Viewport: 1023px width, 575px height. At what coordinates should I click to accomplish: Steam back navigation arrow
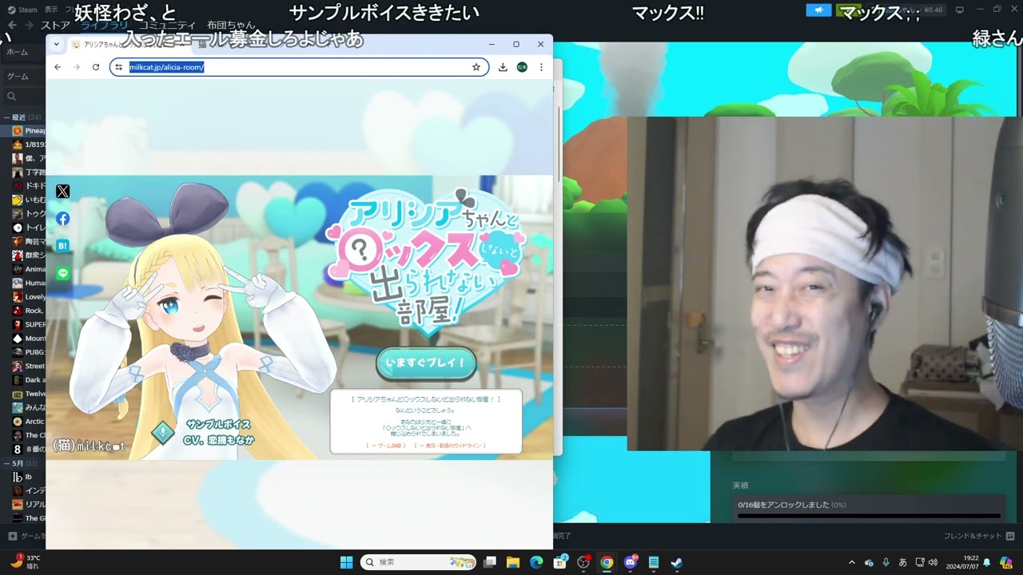12,26
